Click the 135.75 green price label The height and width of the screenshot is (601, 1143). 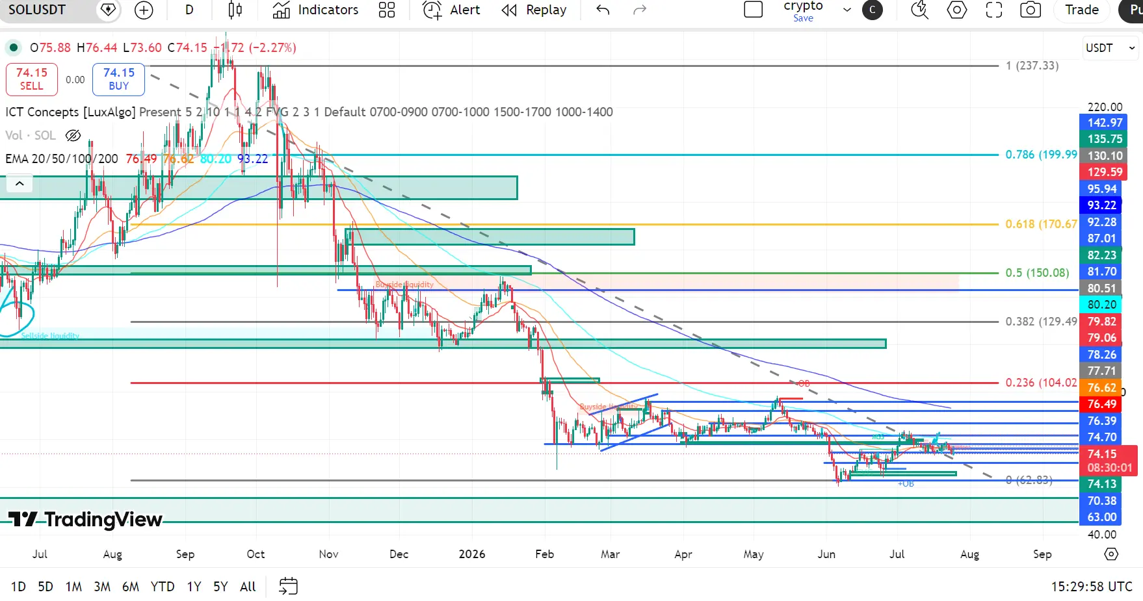coord(1105,139)
